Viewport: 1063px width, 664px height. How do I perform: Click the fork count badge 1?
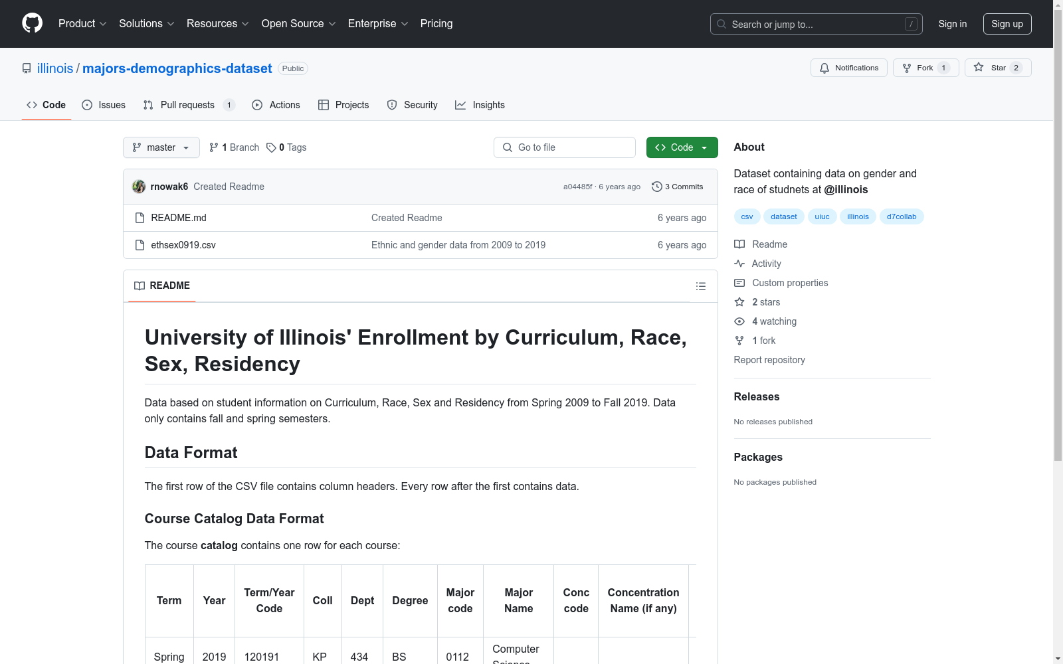[943, 68]
